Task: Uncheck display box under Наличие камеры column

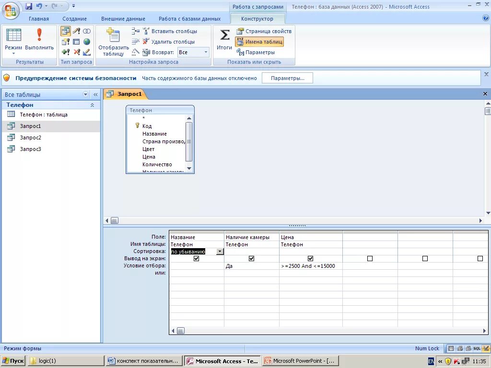Action: tap(251, 258)
